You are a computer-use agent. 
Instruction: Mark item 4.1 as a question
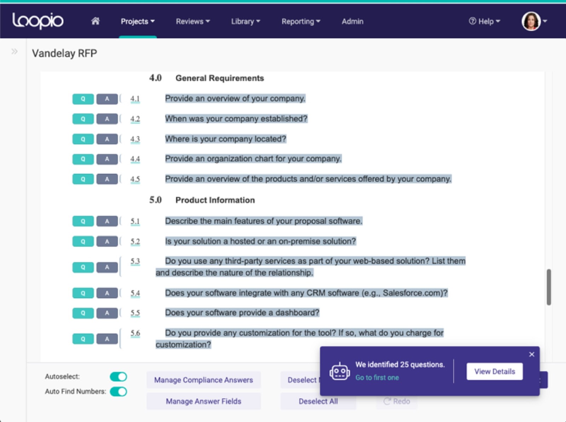[83, 99]
